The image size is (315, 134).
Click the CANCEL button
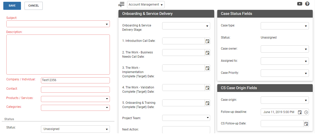tap(34, 6)
